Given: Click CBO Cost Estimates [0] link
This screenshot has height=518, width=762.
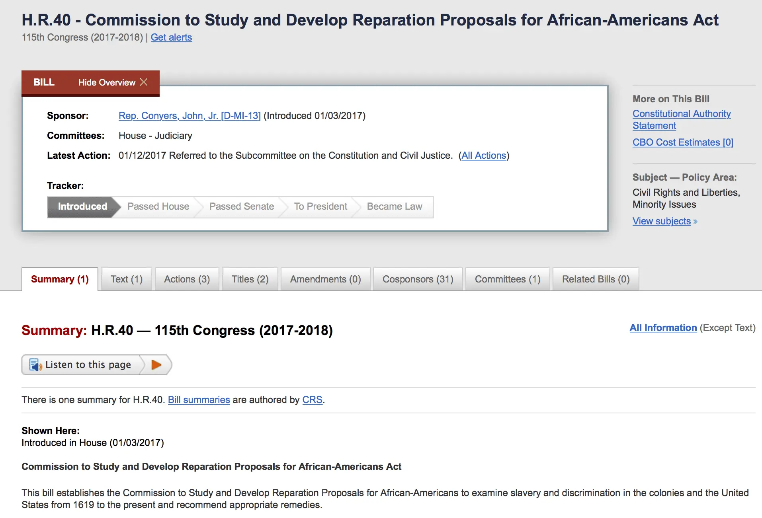Looking at the screenshot, I should (683, 142).
